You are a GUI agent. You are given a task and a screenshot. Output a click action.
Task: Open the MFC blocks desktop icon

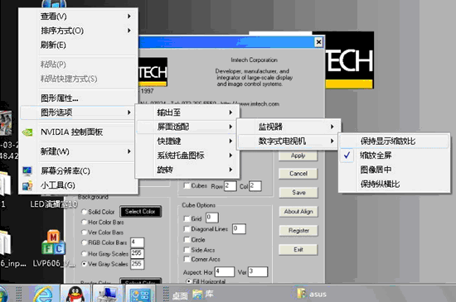[54, 242]
